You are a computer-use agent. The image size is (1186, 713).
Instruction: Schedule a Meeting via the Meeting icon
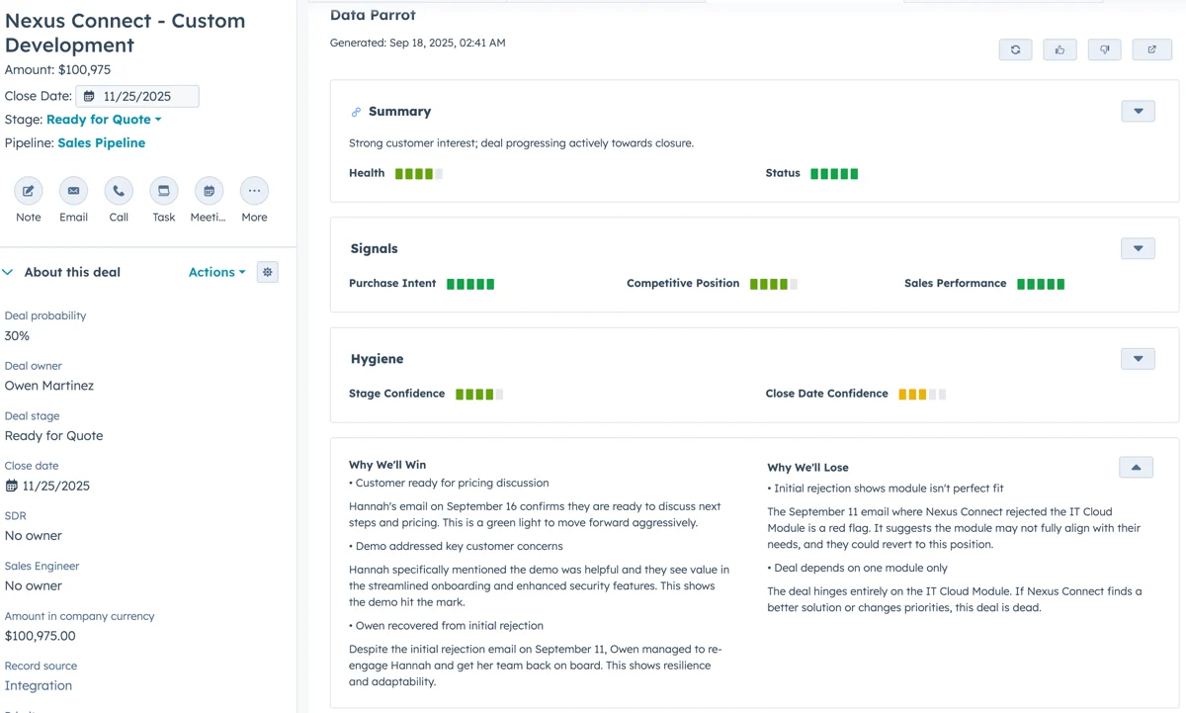click(208, 191)
